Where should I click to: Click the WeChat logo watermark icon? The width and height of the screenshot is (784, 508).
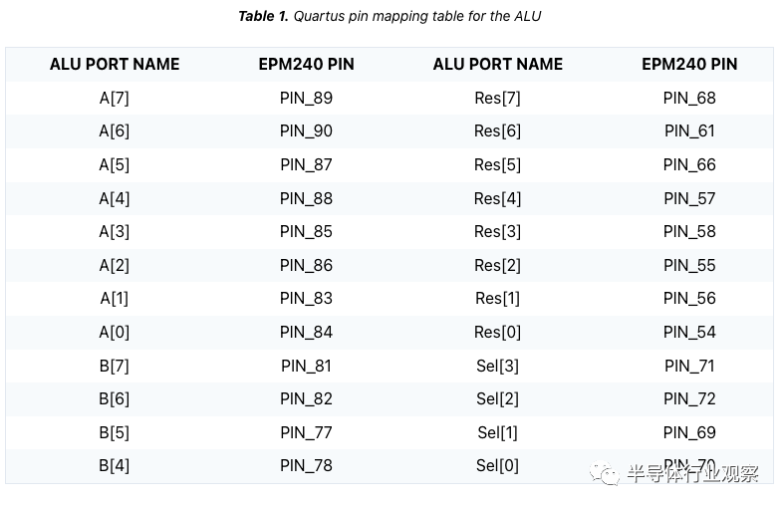(x=605, y=473)
